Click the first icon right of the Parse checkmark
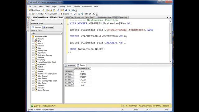199x112 pixels. (79, 14)
